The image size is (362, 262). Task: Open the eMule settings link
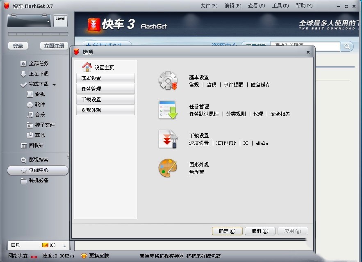[x=262, y=144]
